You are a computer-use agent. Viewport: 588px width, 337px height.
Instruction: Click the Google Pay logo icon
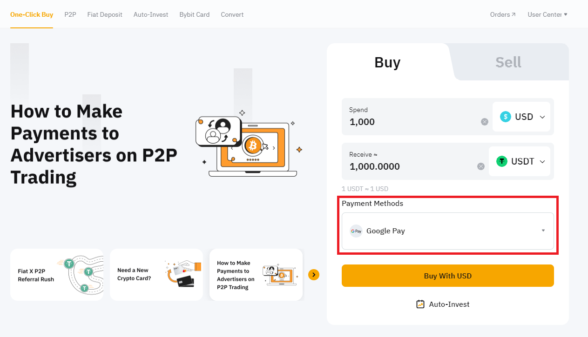(356, 231)
